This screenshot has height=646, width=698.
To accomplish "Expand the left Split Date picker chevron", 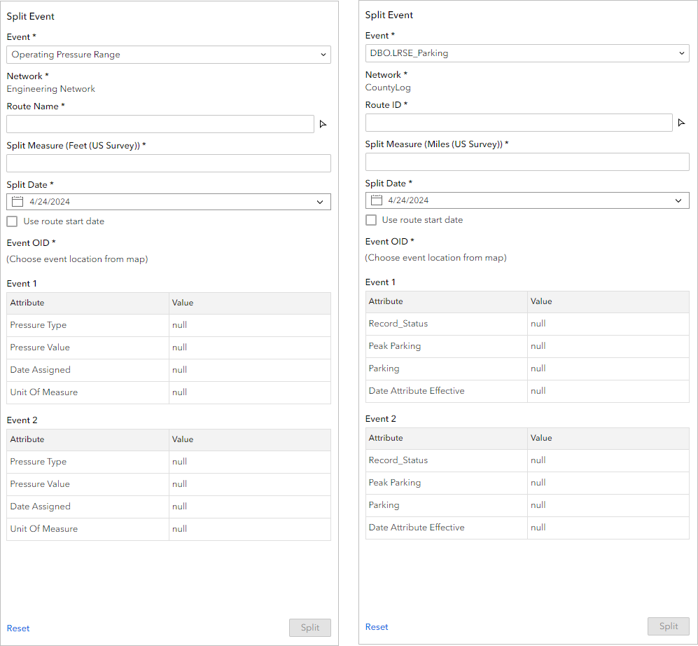I will pyautogui.click(x=320, y=202).
